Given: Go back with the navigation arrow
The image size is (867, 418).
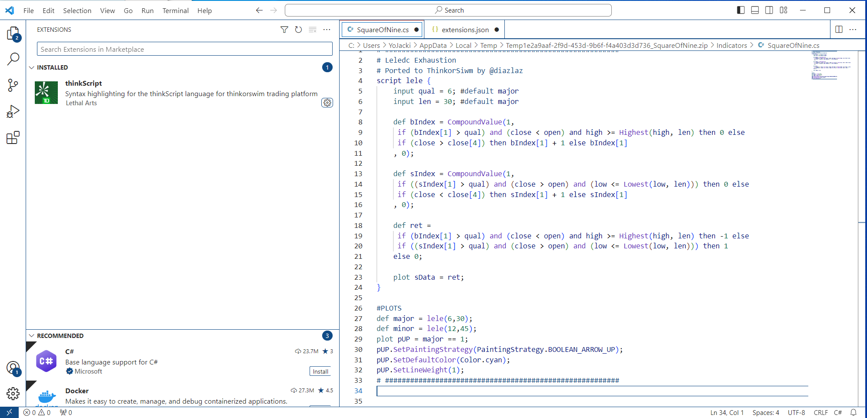Looking at the screenshot, I should click(x=259, y=10).
